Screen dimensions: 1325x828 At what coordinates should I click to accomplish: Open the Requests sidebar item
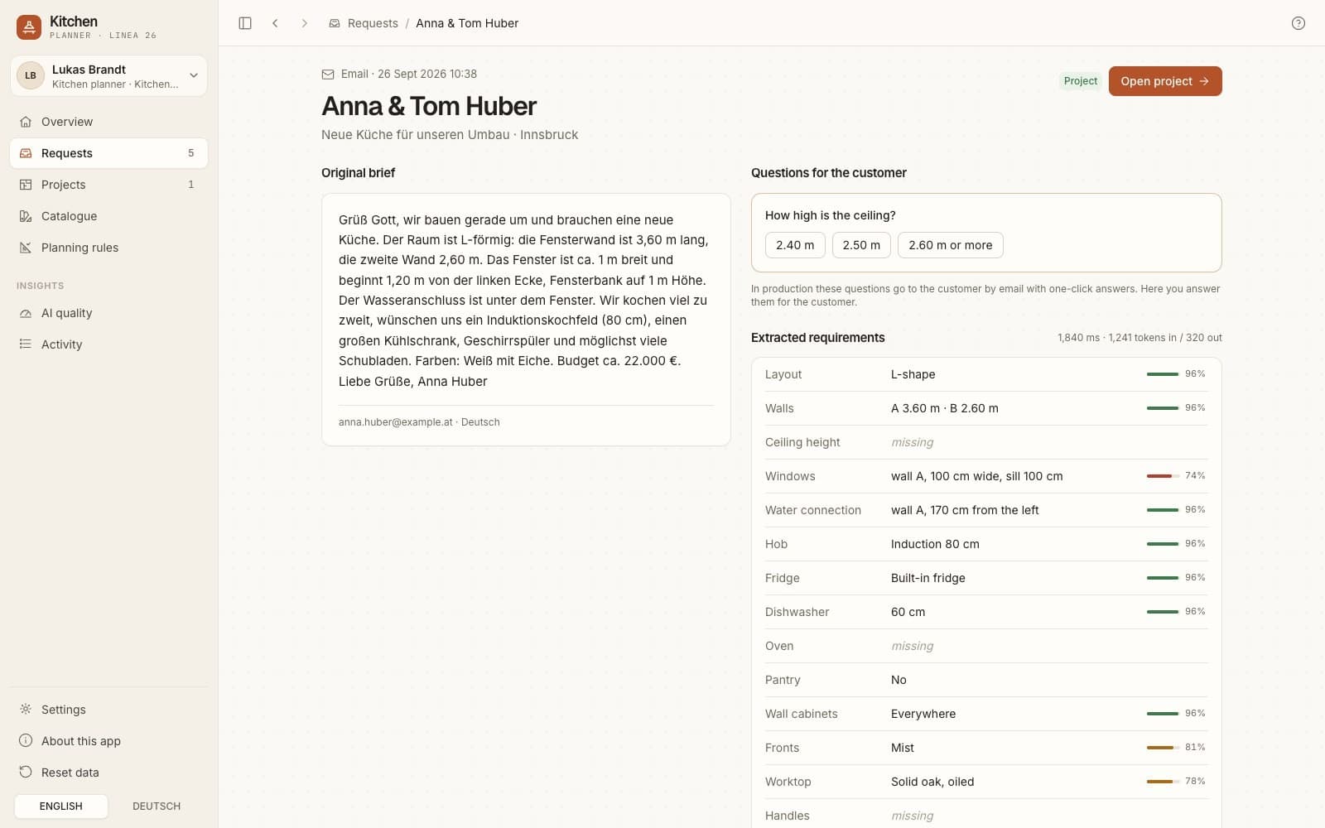[x=108, y=153]
